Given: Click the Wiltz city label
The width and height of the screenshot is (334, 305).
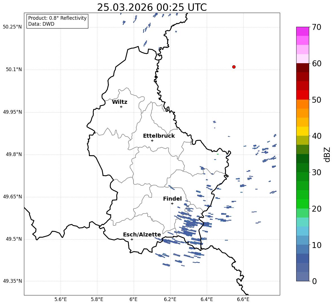Looking at the screenshot, I should coord(120,102).
